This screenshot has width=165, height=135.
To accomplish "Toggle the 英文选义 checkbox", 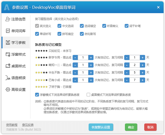I will click(x=37, y=26).
